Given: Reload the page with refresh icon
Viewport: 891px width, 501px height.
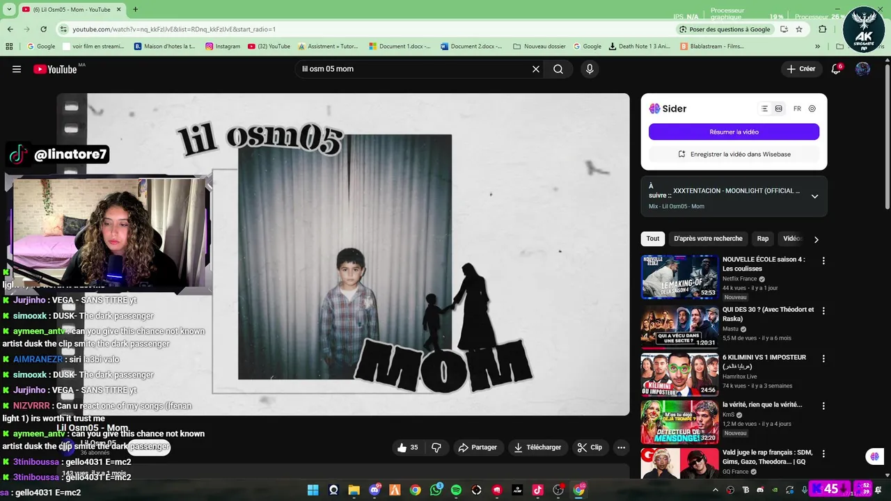Looking at the screenshot, I should (43, 29).
